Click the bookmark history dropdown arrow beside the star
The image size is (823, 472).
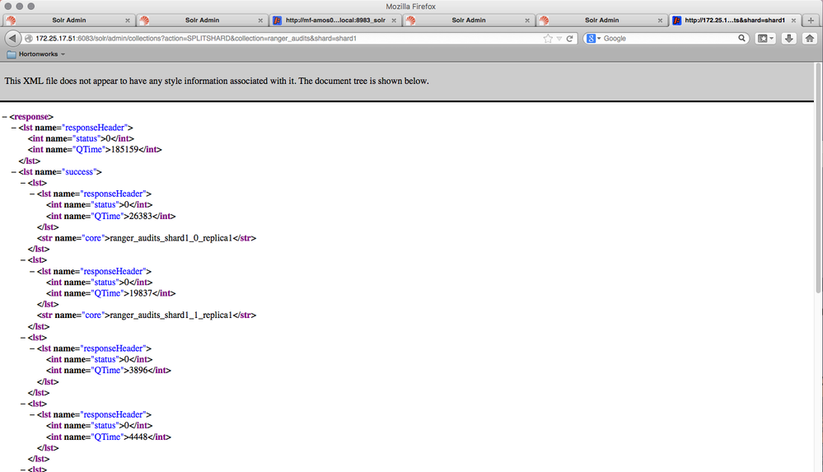[559, 39]
